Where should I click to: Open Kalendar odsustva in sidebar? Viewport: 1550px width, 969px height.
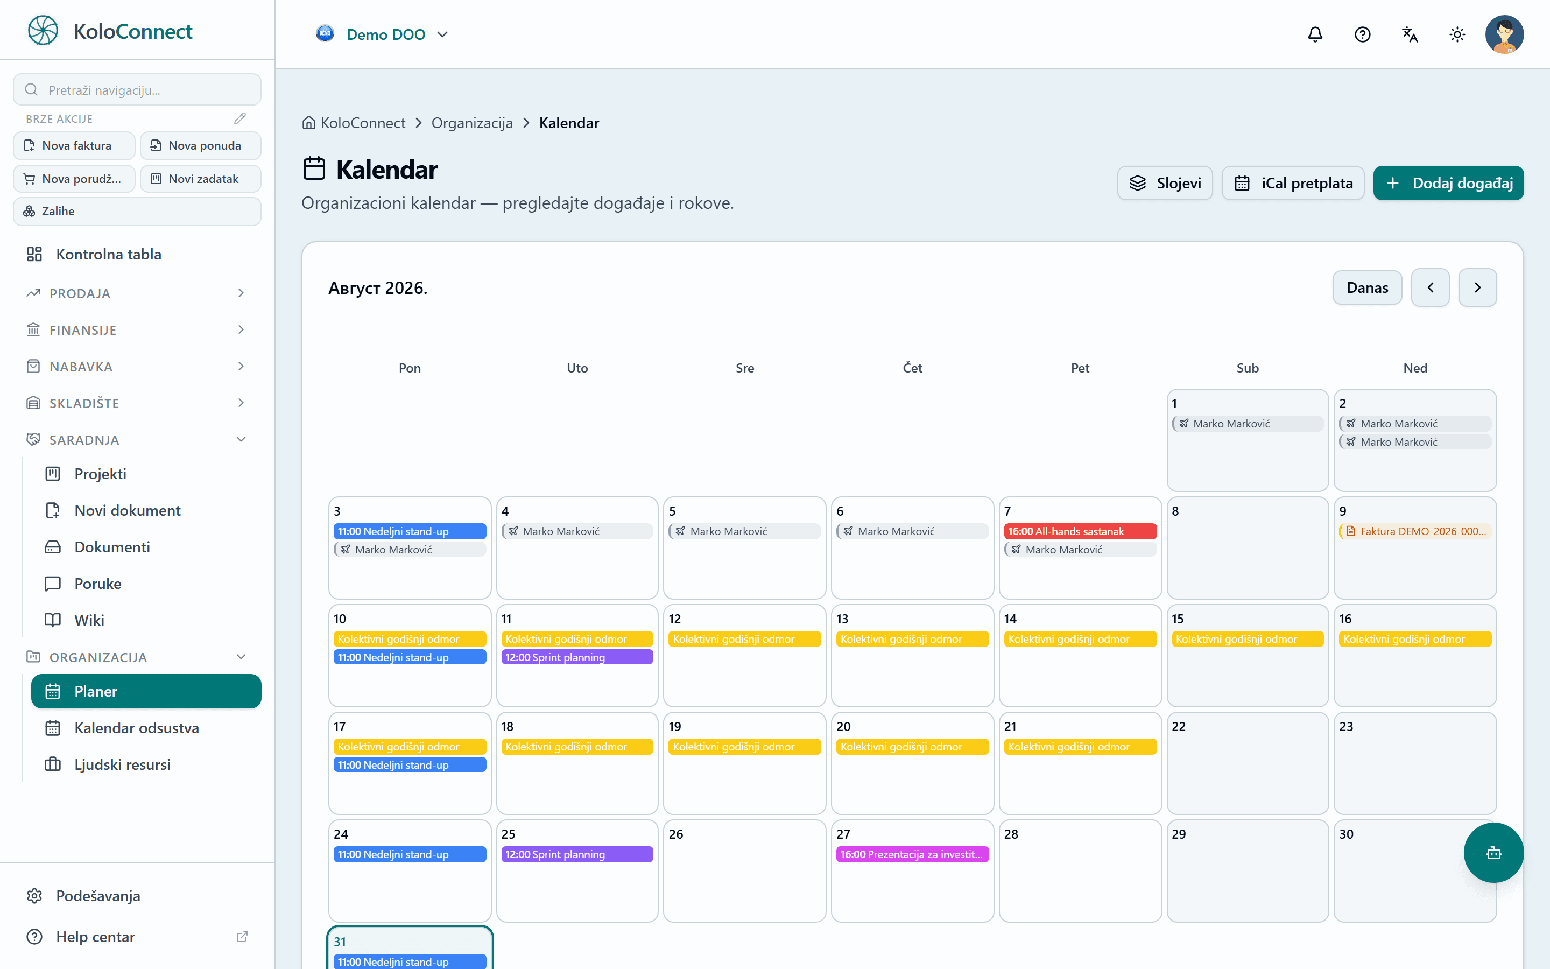tap(146, 727)
